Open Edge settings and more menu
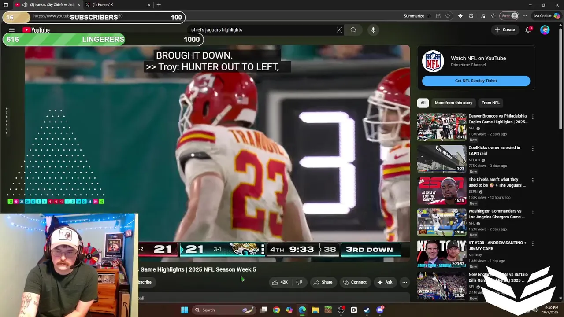 coord(525,16)
